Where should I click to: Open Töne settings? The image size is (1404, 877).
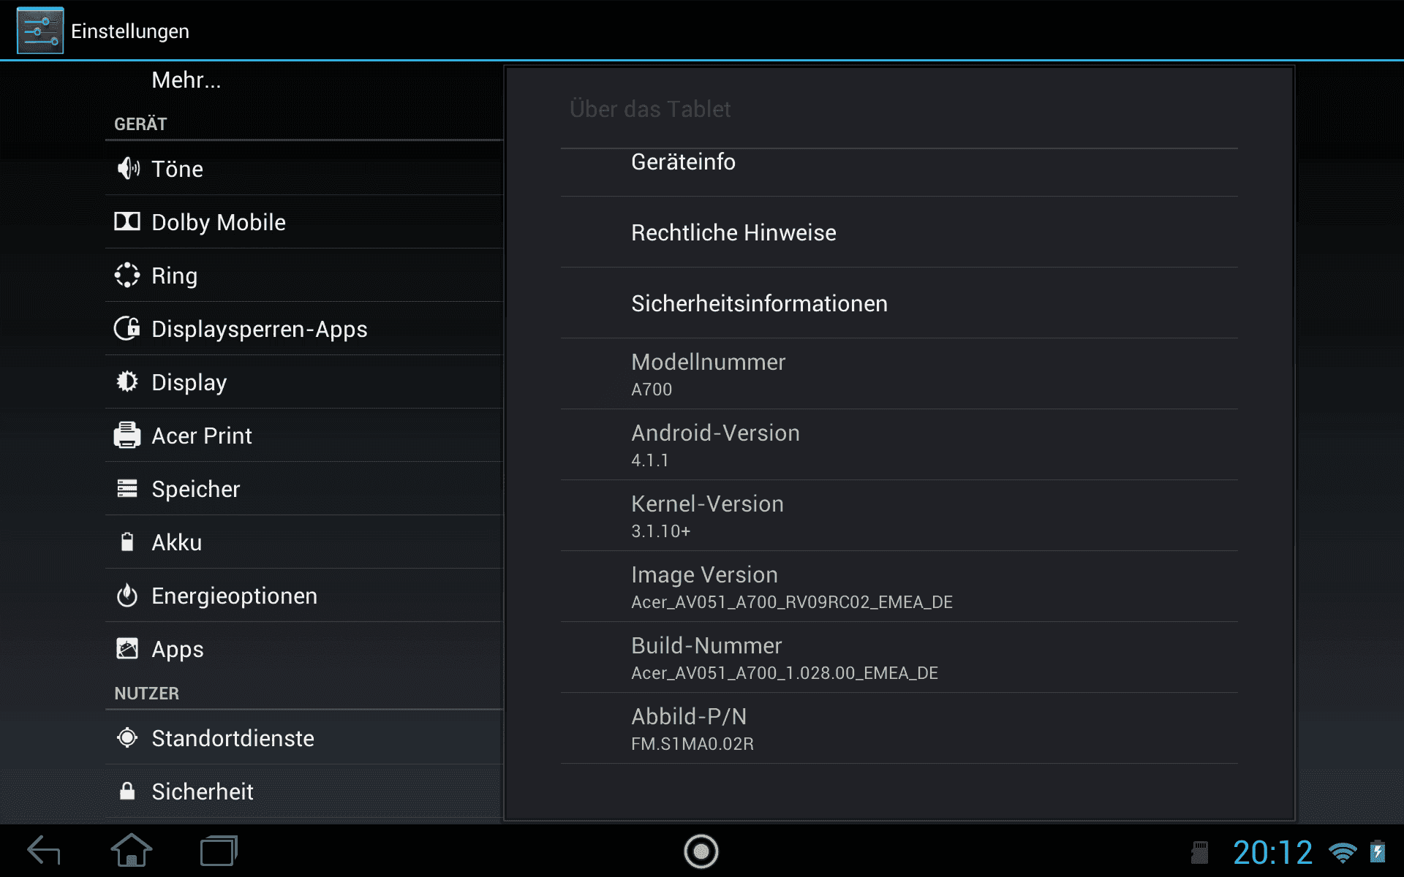(304, 169)
